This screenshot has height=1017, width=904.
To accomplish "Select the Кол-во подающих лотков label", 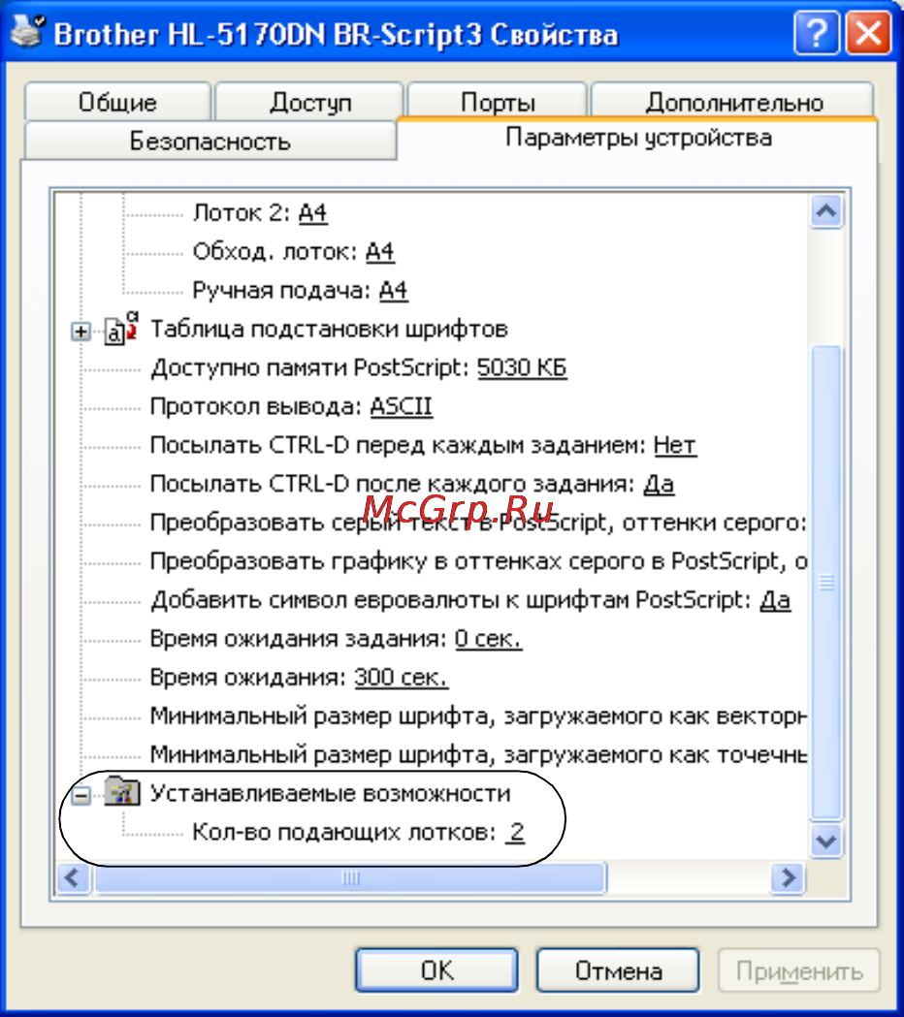I will click(344, 832).
